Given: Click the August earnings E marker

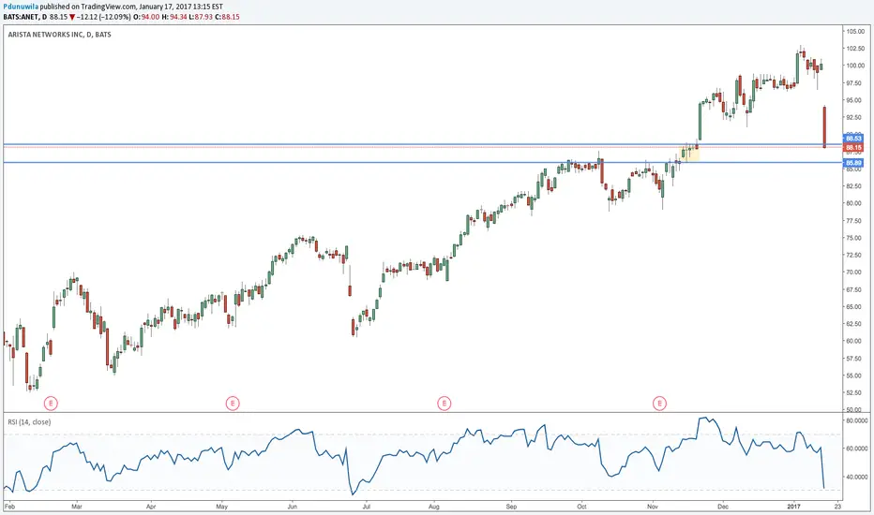Looking at the screenshot, I should point(444,403).
